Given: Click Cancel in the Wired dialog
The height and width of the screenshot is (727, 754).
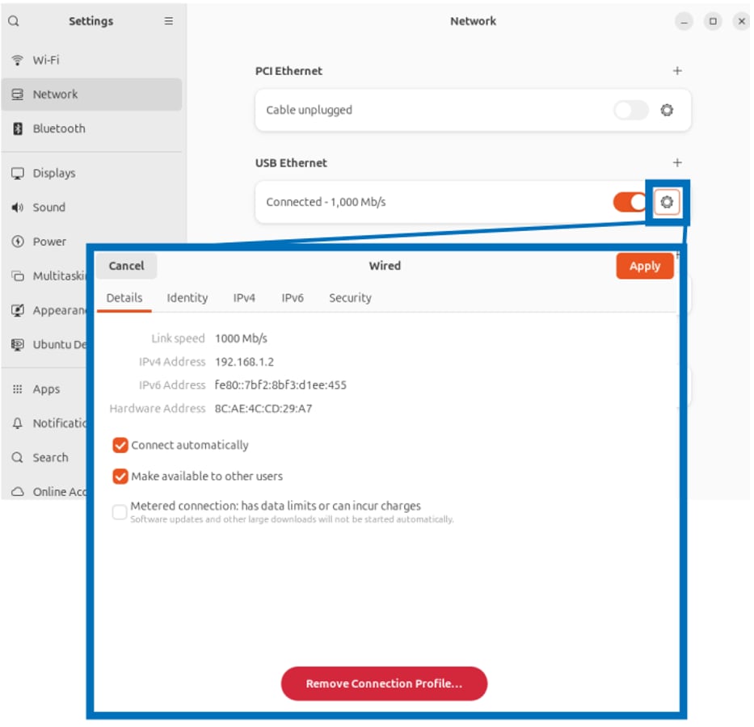Looking at the screenshot, I should coord(127,266).
